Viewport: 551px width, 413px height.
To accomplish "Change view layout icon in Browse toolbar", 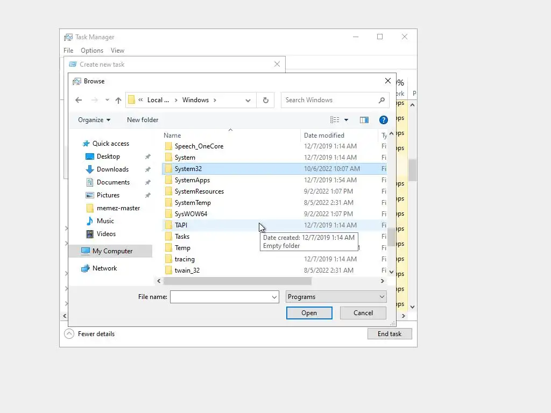I will coord(335,120).
